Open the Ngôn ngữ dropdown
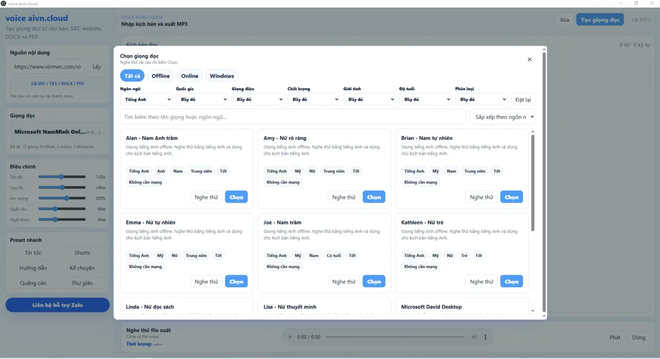 click(x=146, y=100)
